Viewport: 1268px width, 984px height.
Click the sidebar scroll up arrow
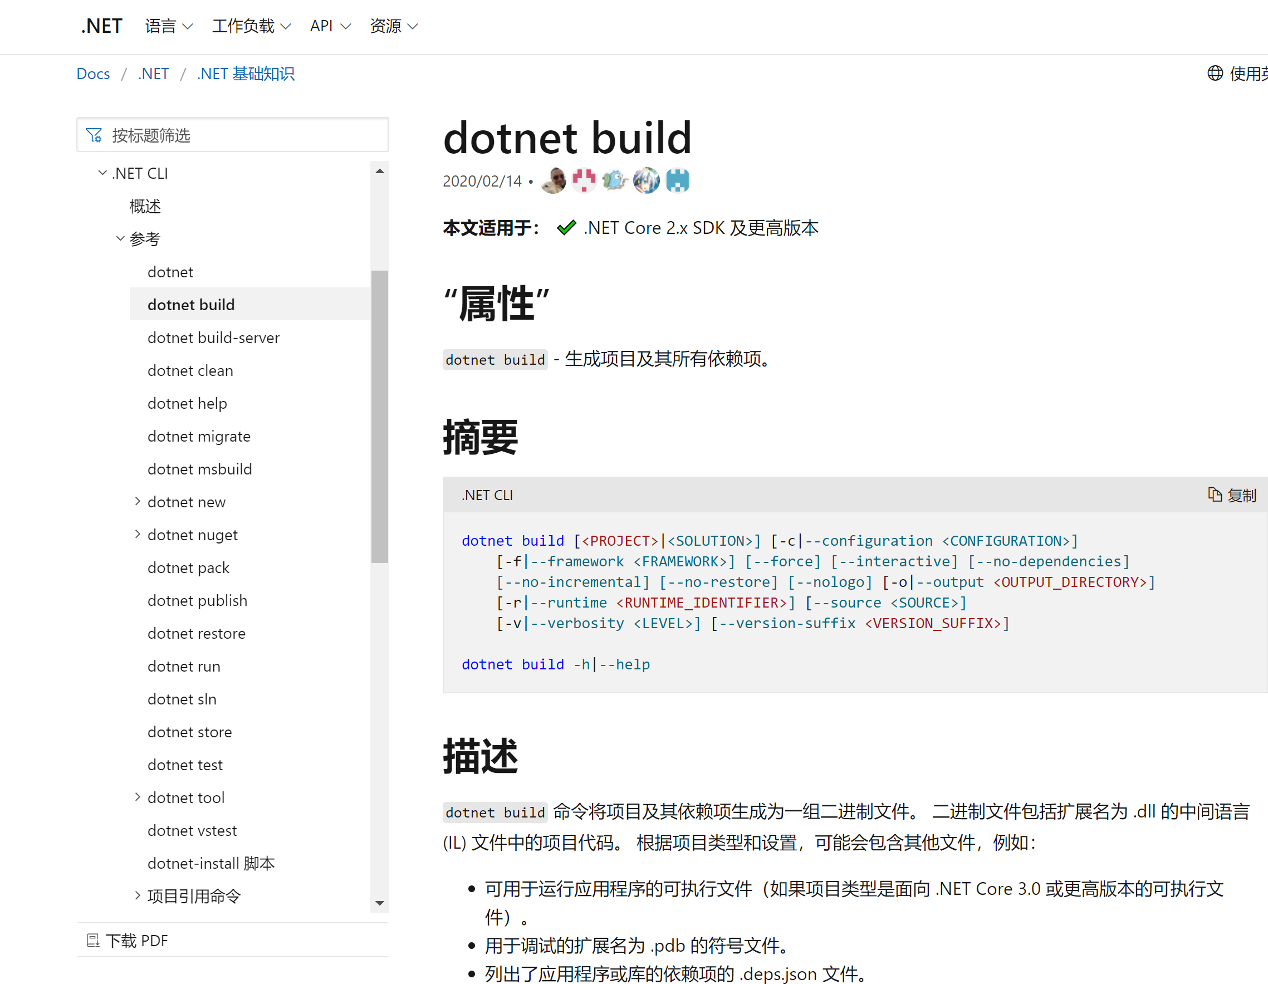pos(380,170)
